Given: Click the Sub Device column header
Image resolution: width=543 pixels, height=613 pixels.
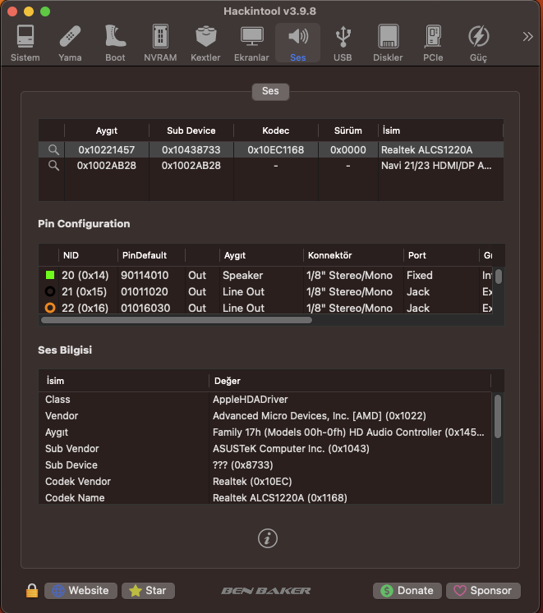Looking at the screenshot, I should [x=191, y=130].
